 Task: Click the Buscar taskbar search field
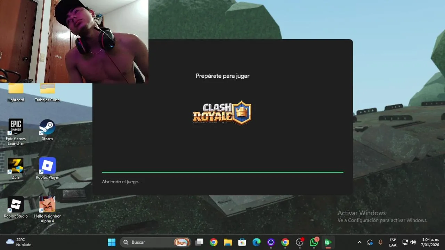pos(155,242)
